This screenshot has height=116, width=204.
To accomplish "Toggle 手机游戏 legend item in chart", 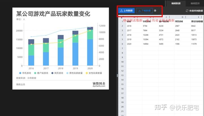I will 25,73.
